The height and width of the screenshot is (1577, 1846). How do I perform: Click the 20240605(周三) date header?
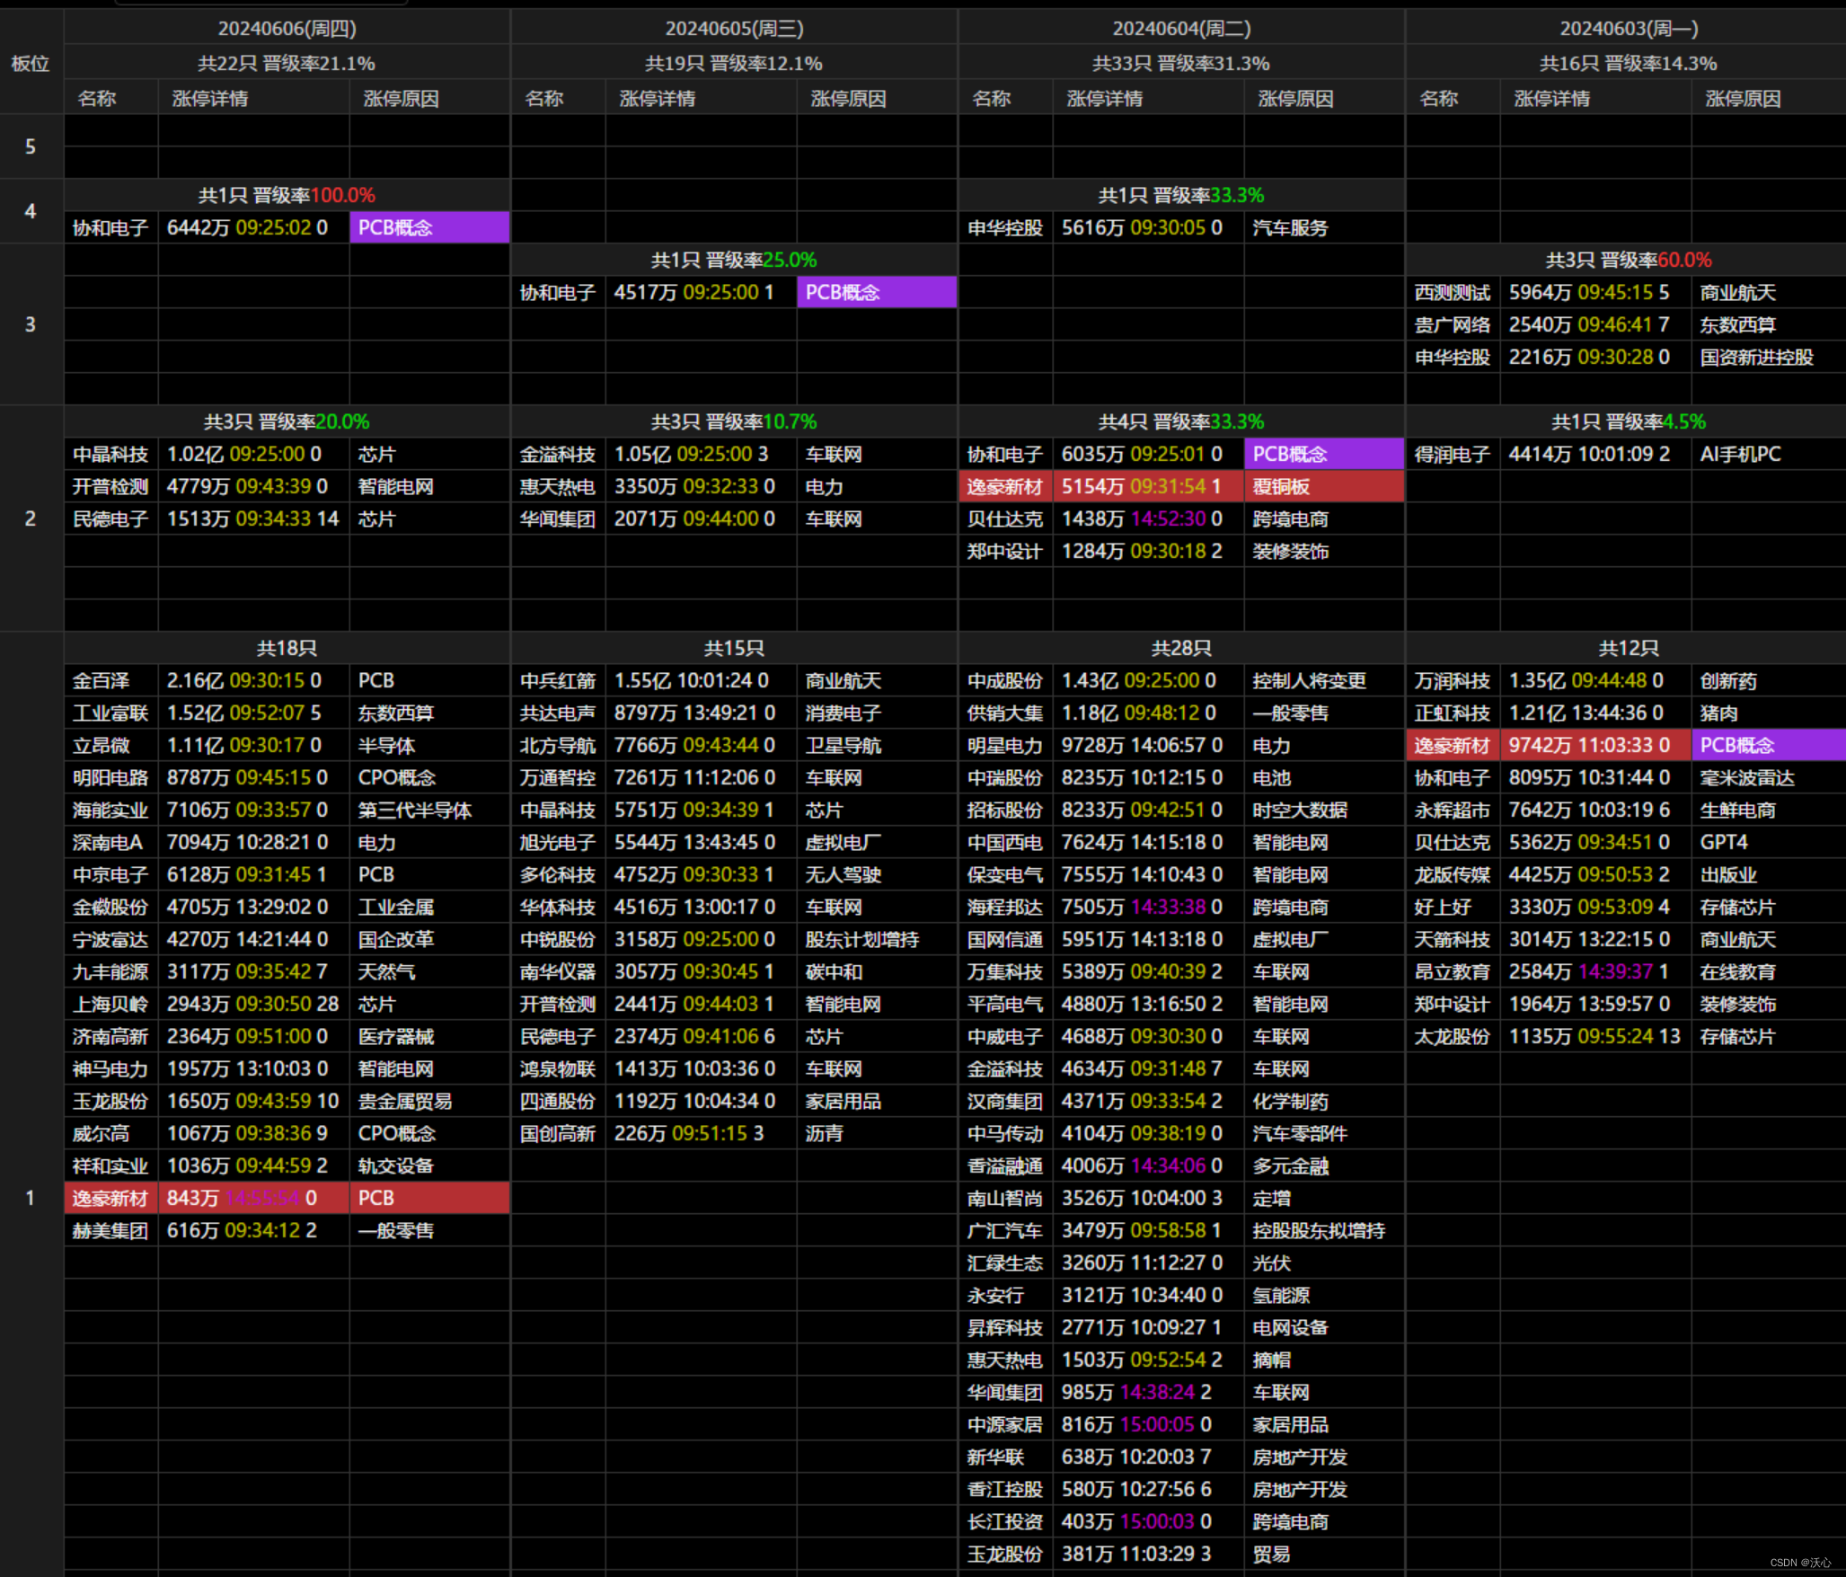[734, 29]
